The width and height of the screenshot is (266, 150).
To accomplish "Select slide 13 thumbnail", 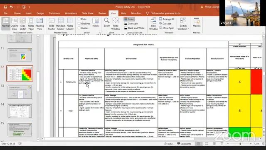I will pos(20,92).
